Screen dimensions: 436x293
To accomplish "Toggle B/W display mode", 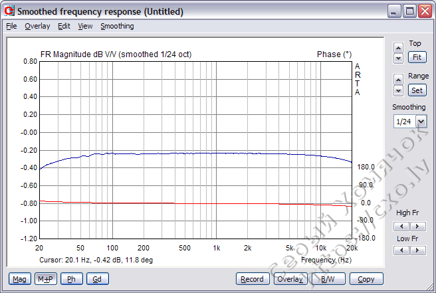I will point(328,279).
